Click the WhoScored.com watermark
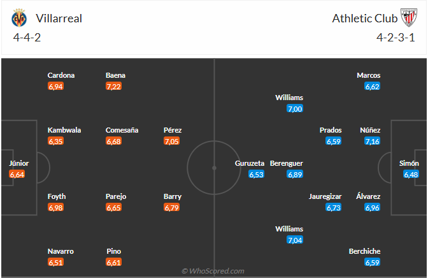 click(x=213, y=271)
